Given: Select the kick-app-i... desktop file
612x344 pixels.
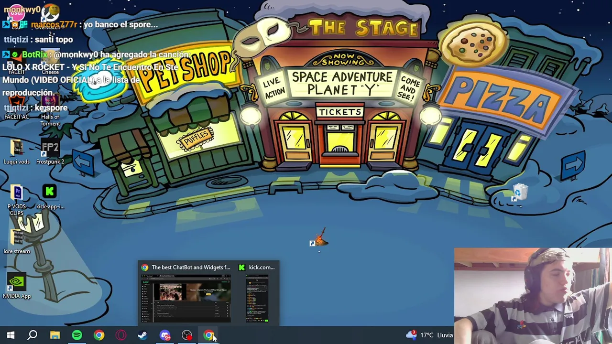Looking at the screenshot, I should (x=50, y=197).
